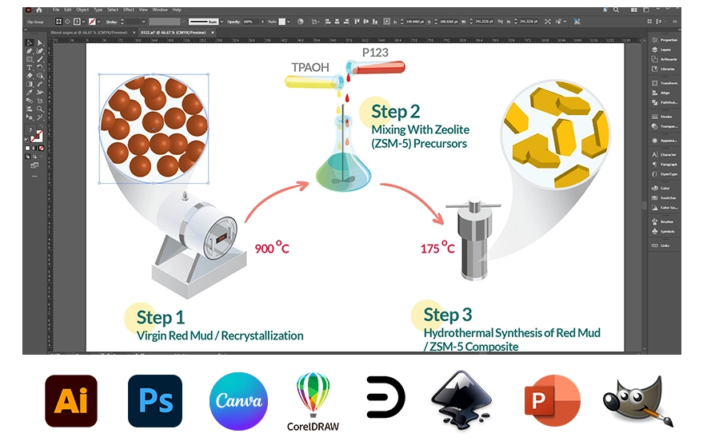
Task: Open the Basic brush definition dropdown
Action: pyautogui.click(x=222, y=22)
